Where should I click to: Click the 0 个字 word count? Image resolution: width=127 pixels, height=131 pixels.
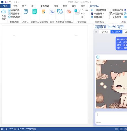pos(21,129)
